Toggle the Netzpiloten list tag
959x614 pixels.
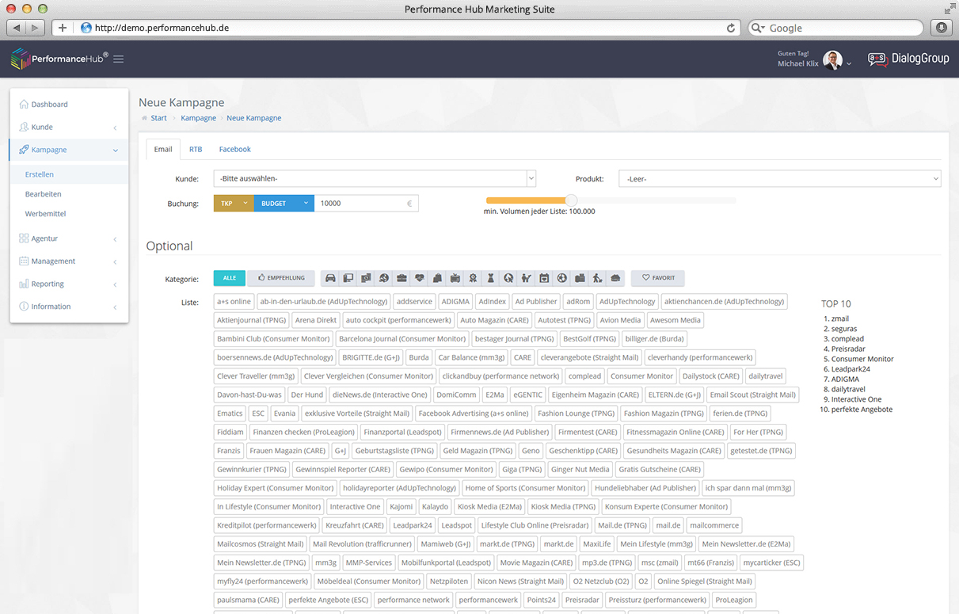[450, 581]
